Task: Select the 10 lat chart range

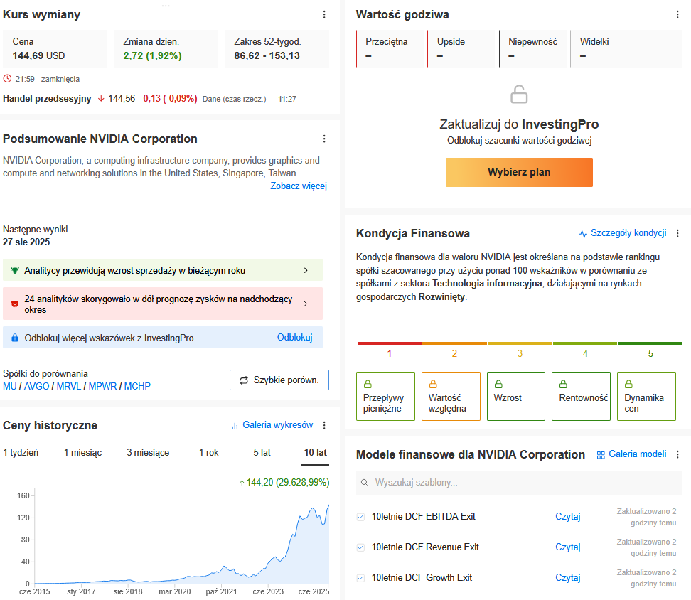Action: click(316, 452)
